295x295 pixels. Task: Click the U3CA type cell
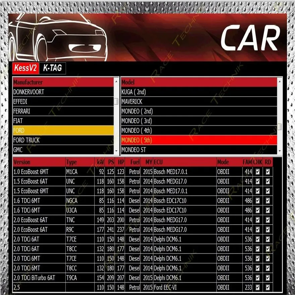point(80,210)
